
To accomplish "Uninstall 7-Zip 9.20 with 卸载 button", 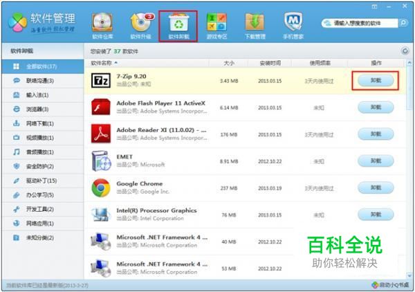I will (376, 80).
